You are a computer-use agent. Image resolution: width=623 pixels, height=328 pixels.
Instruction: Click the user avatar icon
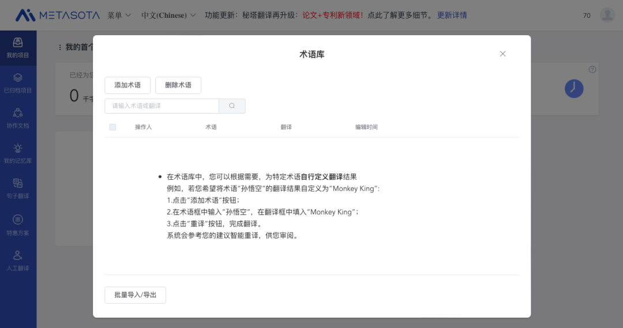607,15
